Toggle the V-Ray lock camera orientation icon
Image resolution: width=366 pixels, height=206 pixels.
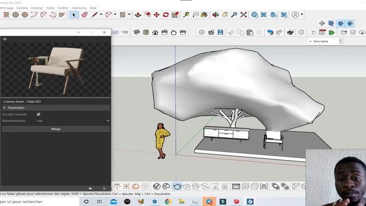[x=264, y=187]
